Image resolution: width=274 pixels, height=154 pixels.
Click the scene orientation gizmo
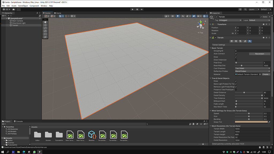coord(201,25)
